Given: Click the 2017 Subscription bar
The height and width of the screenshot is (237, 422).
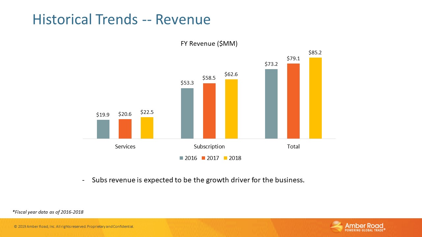Looking at the screenshot, I should pyautogui.click(x=209, y=111).
